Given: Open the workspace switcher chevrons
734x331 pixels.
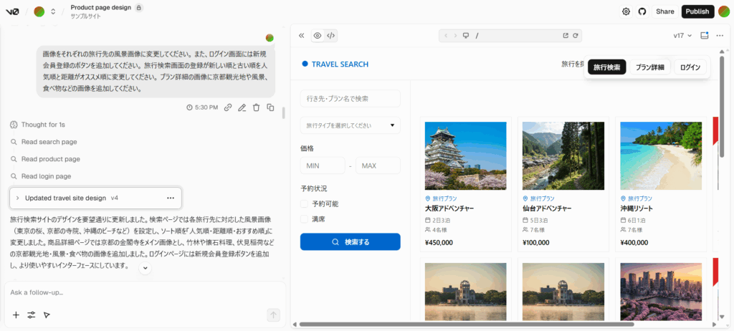Looking at the screenshot, I should (53, 11).
